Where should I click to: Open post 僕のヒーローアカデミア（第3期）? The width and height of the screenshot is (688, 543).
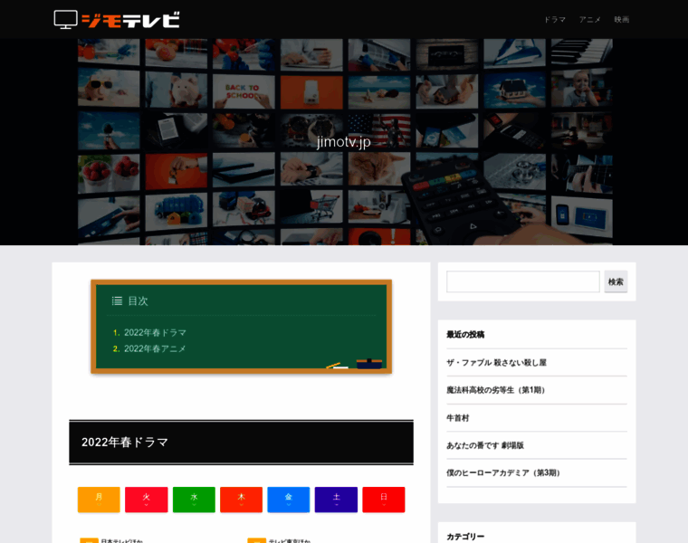503,472
